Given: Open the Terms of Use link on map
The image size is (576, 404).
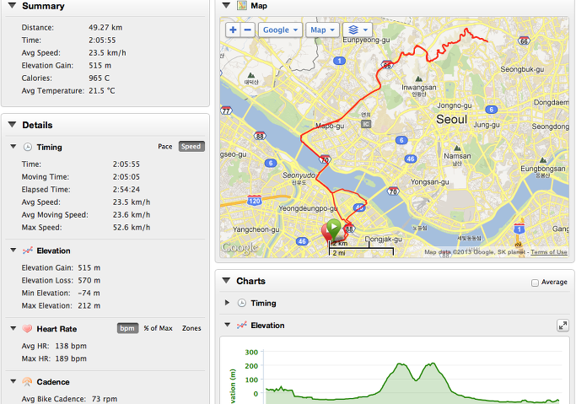Looking at the screenshot, I should 549,252.
